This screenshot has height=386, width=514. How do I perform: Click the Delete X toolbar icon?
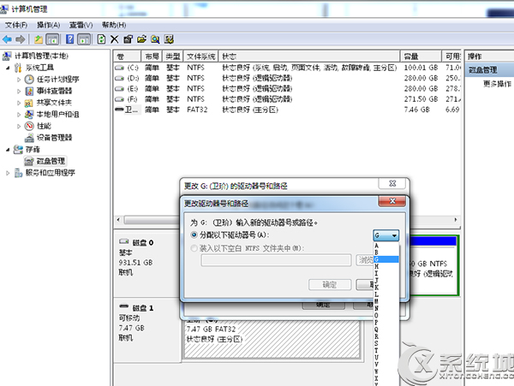(114, 39)
